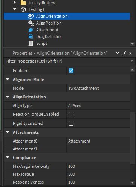This screenshot has width=136, height=187.
Task: Select Attachment in Explorer tree
Action: click(67, 30)
